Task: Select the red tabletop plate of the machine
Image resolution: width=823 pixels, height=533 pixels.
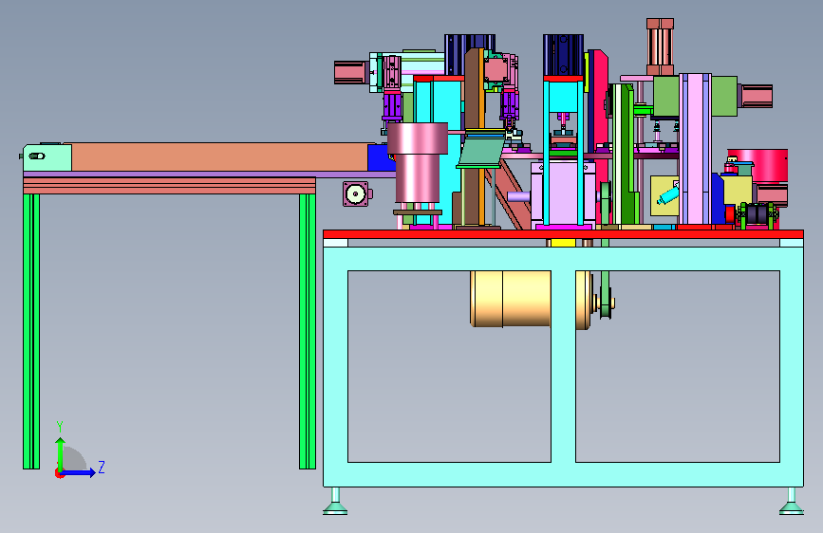Action: pyautogui.click(x=563, y=234)
